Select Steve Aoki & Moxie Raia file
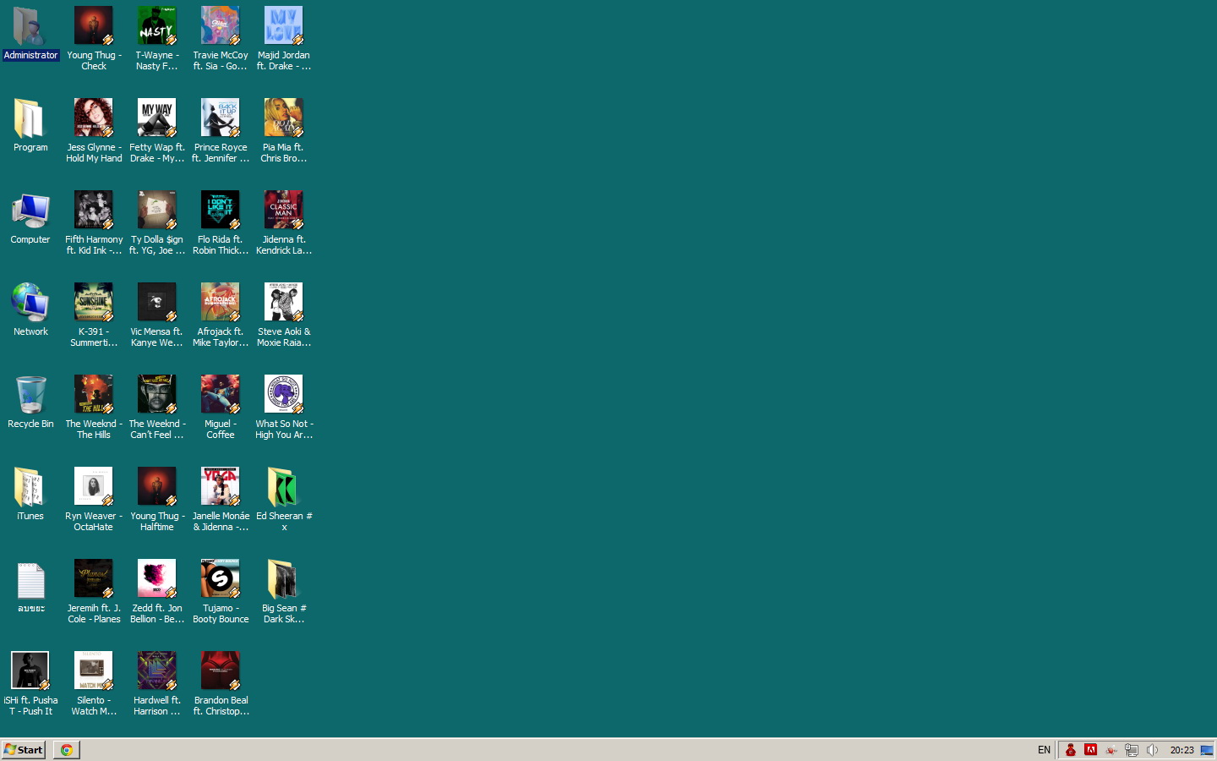The image size is (1217, 761). click(x=284, y=315)
